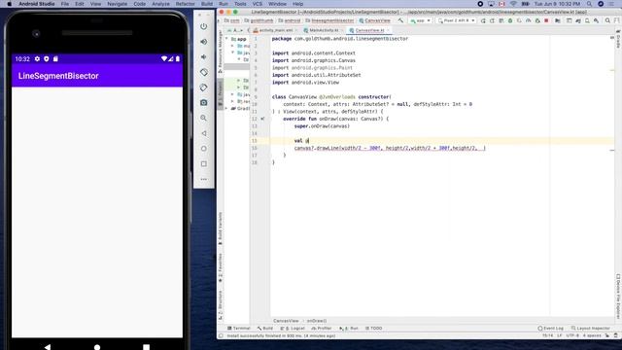
Task: Click the Make Project hammer icon
Action: pos(400,20)
